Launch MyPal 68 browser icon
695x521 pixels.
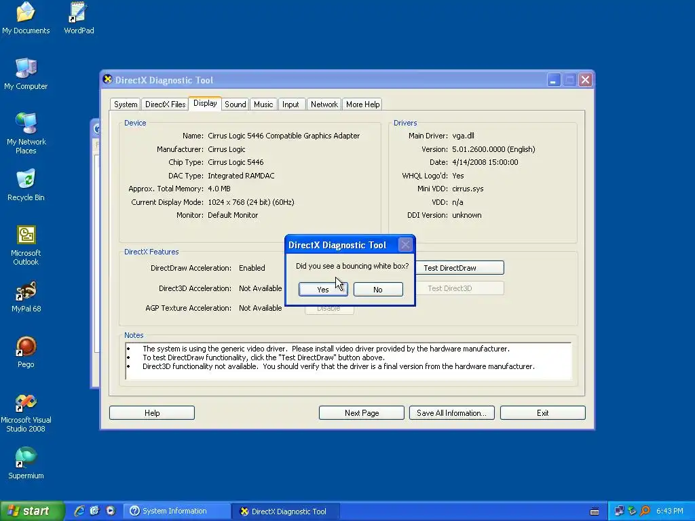tap(26, 296)
